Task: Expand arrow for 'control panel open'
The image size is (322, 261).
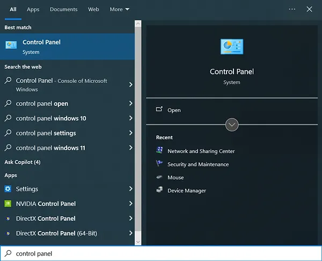Action: pyautogui.click(x=130, y=103)
